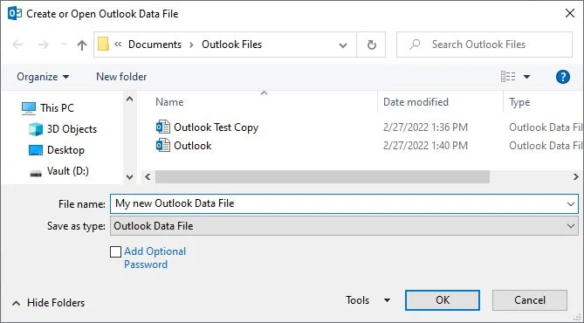Click date 2/27/2022 1:36 PM
584x323 pixels.
point(425,127)
